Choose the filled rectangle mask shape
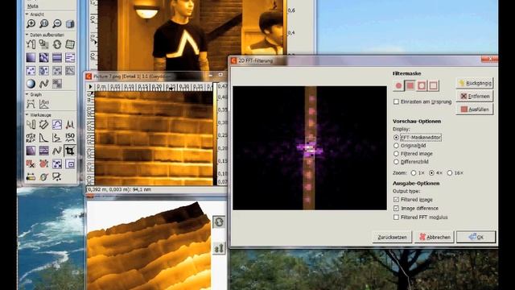The width and height of the screenshot is (515, 290). 410,86
